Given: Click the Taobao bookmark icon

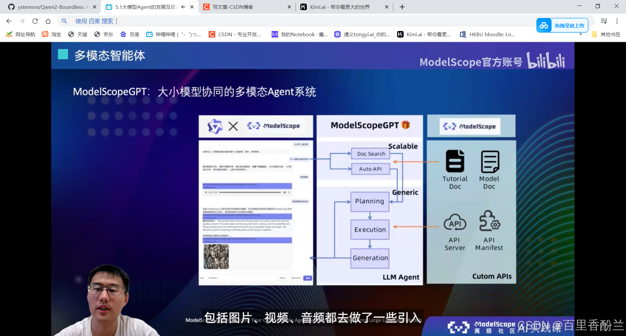Looking at the screenshot, I should point(45,34).
